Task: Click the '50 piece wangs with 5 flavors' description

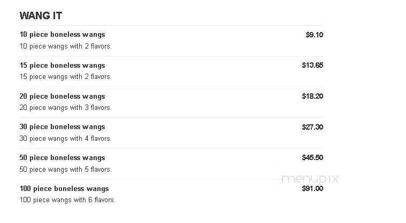Action: [66, 170]
